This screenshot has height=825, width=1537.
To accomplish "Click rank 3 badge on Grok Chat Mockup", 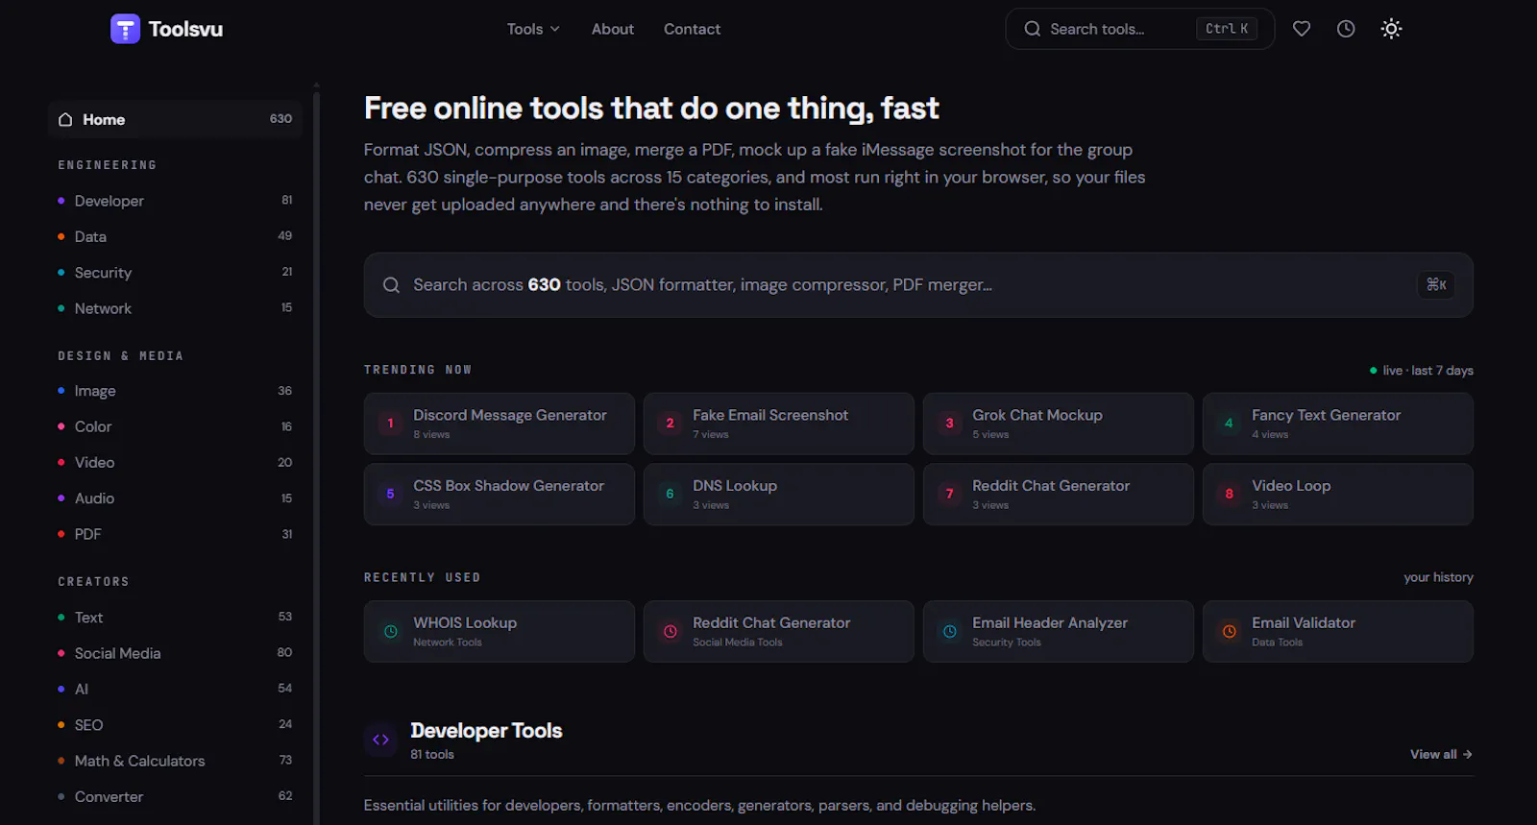I will 949,423.
